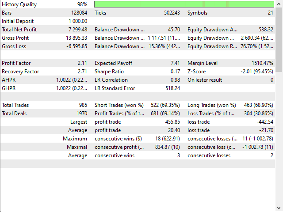
Task: Select average consecutive losses value 2
Action: (272, 155)
